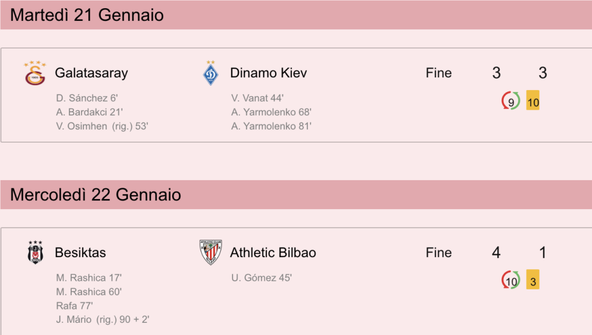Click Fine status of Galatasaray match
592x335 pixels.
click(x=439, y=73)
